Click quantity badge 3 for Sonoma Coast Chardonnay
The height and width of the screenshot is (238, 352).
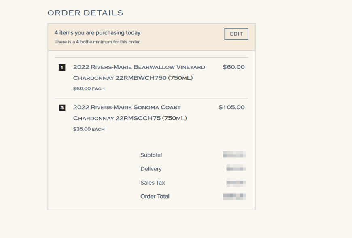[62, 108]
